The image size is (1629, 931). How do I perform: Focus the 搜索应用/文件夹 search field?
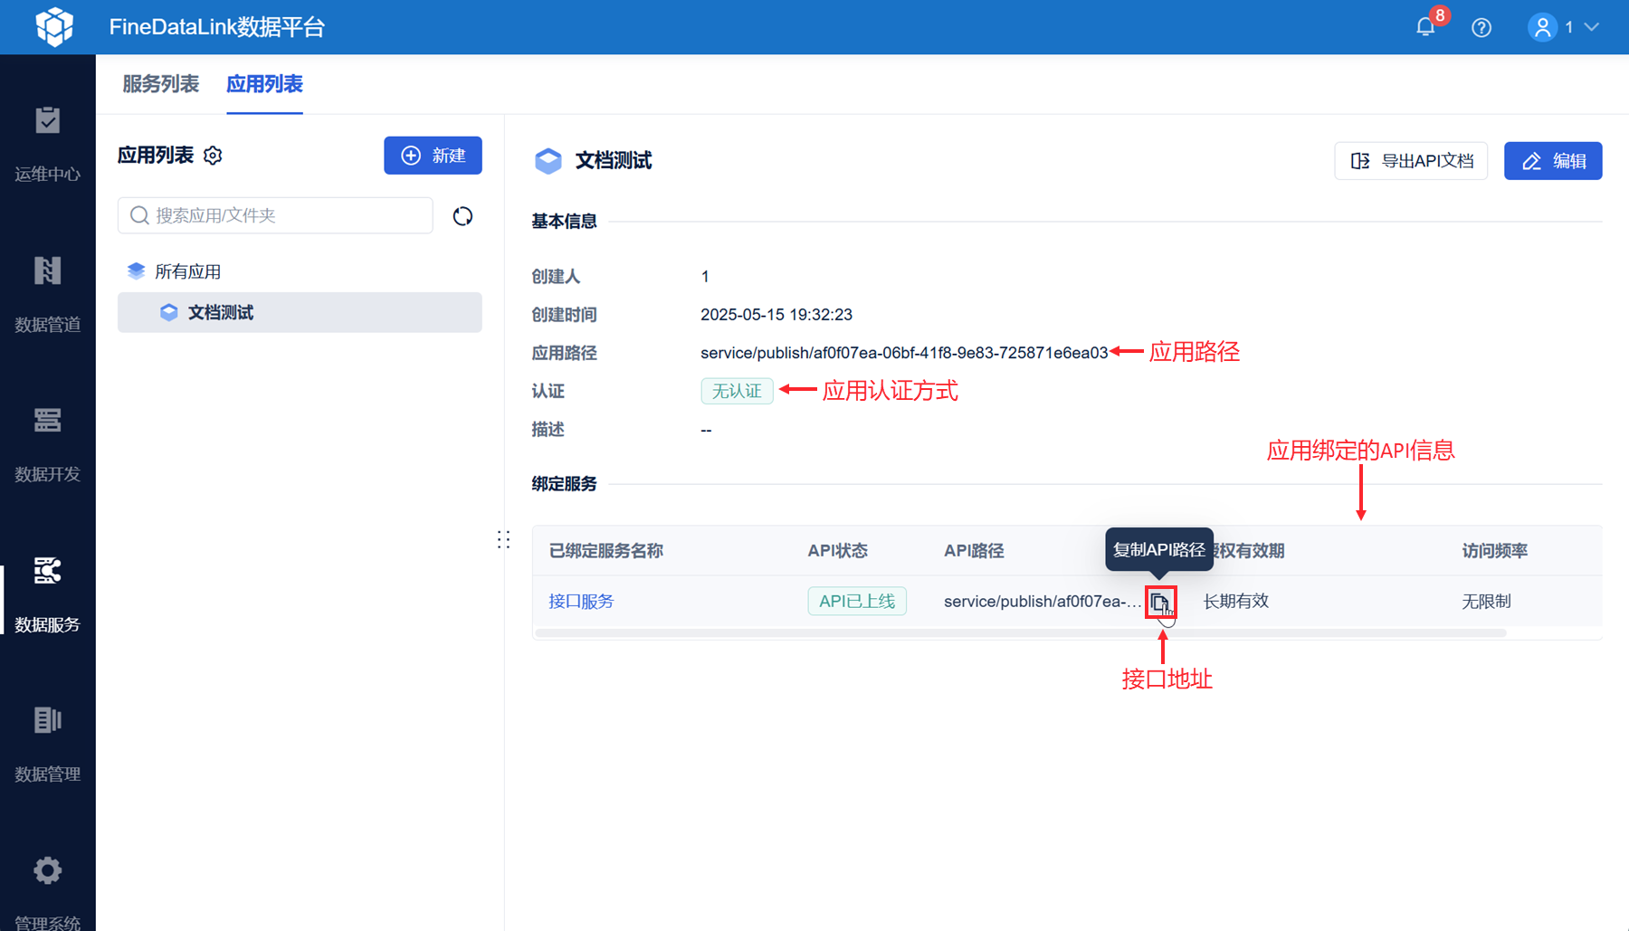pos(275,215)
